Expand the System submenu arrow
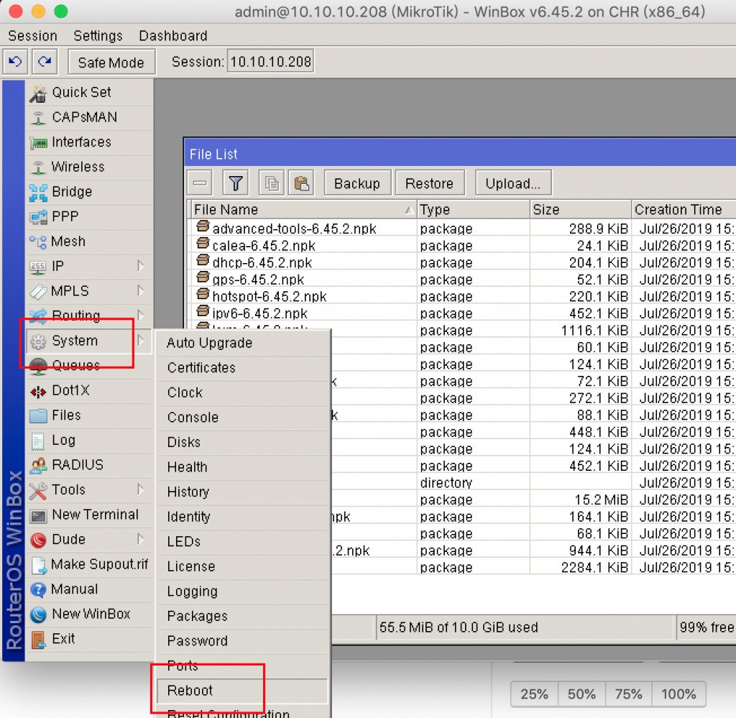This screenshot has height=718, width=736. point(140,341)
